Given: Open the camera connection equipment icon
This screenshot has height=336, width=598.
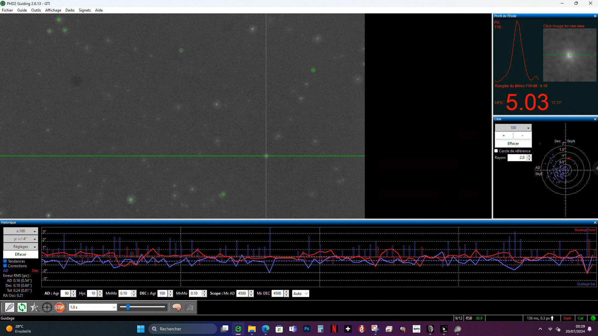Looking at the screenshot, I should [10, 307].
